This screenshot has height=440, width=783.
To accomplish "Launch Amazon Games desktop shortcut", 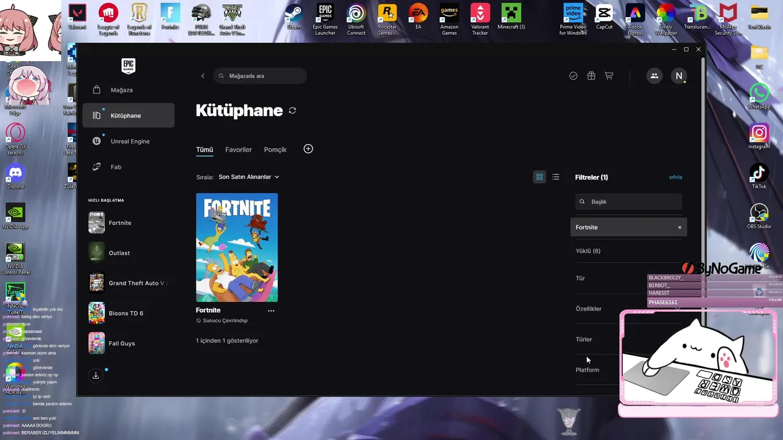I will point(449,18).
